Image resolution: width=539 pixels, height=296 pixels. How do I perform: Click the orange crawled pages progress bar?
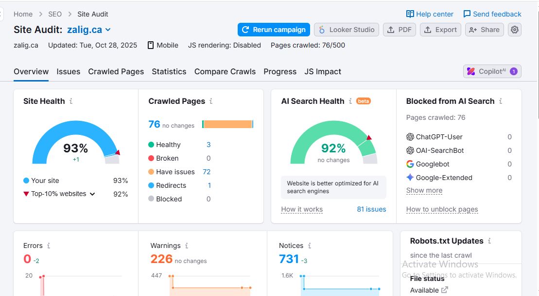[227, 124]
